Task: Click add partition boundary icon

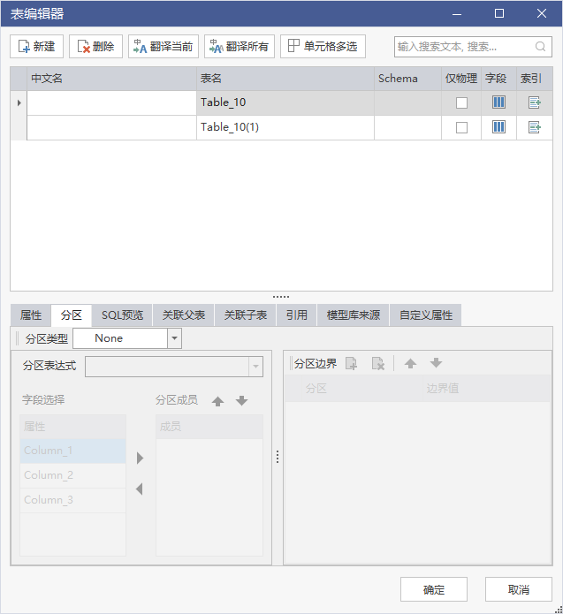Action: click(352, 364)
